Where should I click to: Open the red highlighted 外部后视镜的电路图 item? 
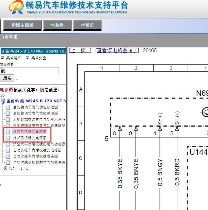[30, 132]
